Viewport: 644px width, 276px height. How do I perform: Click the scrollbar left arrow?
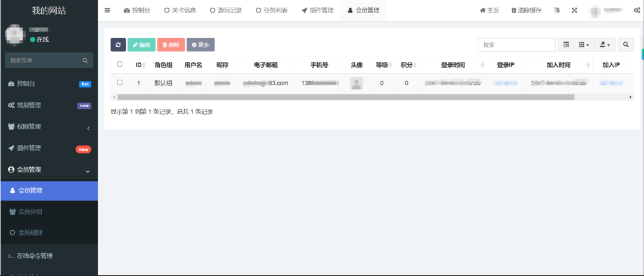click(113, 97)
